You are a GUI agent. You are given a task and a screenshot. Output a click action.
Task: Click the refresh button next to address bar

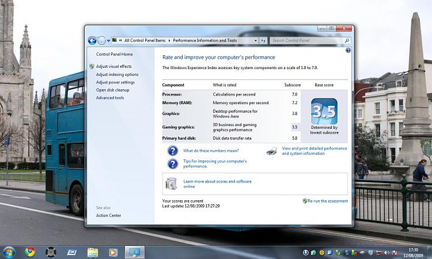pos(263,40)
